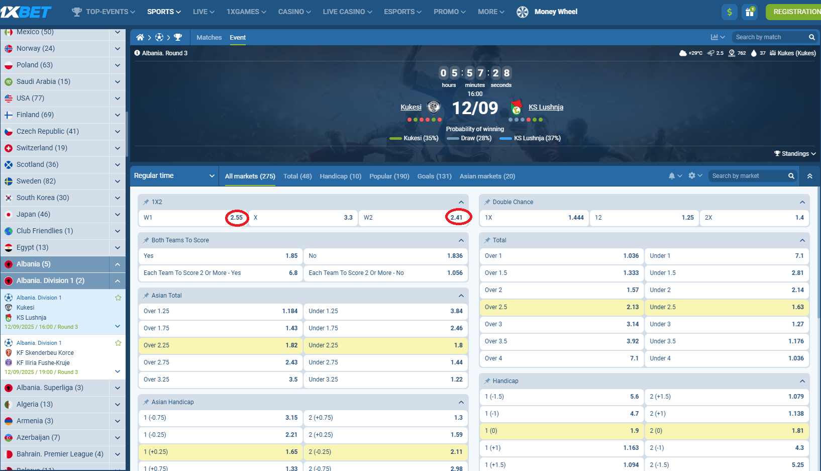Image resolution: width=821 pixels, height=471 pixels.
Task: Select Both Teams To Score Yes 1.85
Action: (x=221, y=256)
